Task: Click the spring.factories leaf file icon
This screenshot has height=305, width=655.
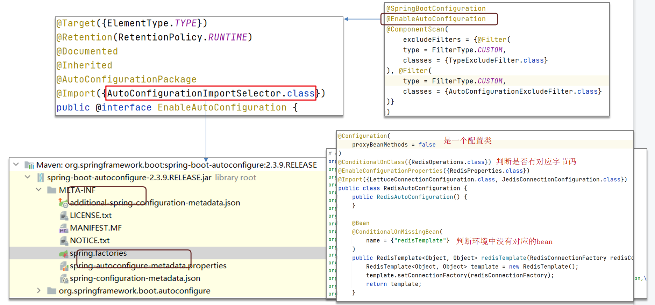Action: tap(63, 253)
